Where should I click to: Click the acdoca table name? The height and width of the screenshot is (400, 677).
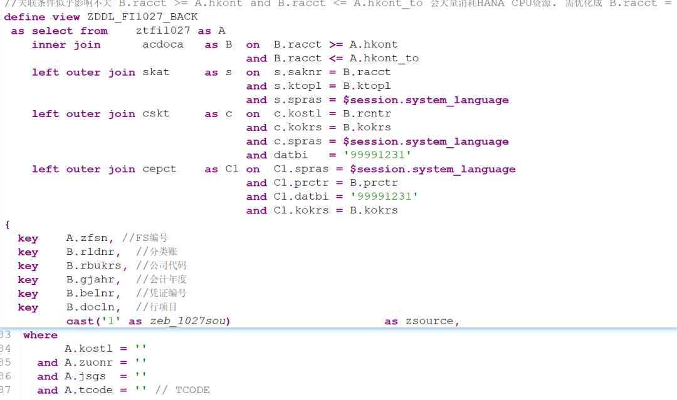(163, 44)
